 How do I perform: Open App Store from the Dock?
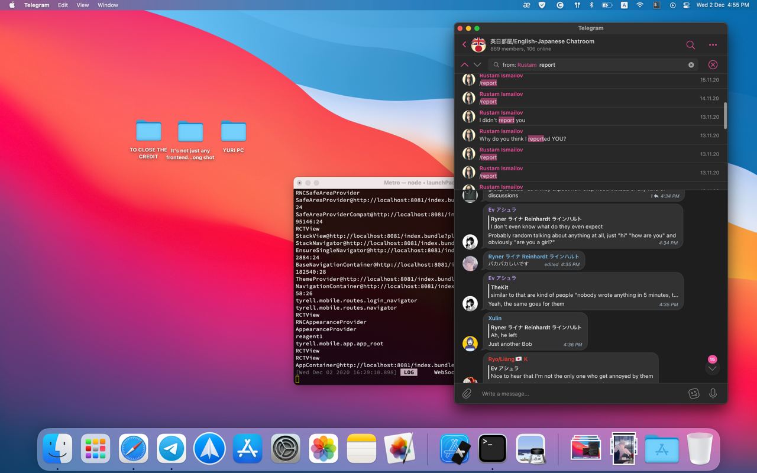(247, 448)
